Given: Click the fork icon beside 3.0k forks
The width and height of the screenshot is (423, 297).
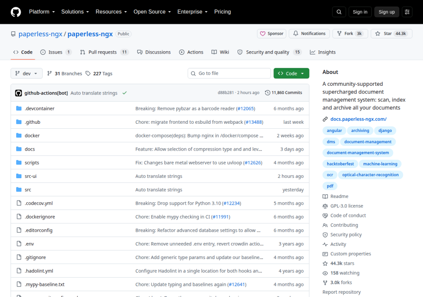Looking at the screenshot, I should [x=325, y=283].
